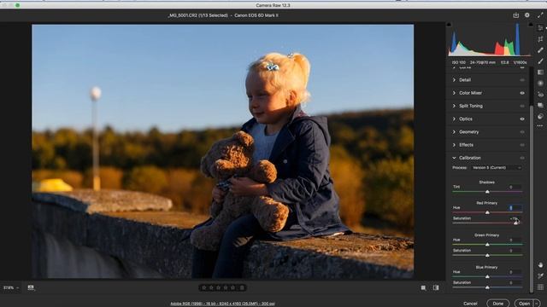
Task: Select the Spot Removal tool
Action: [x=540, y=50]
